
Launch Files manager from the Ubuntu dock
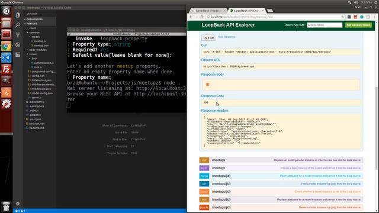[x=7, y=22]
